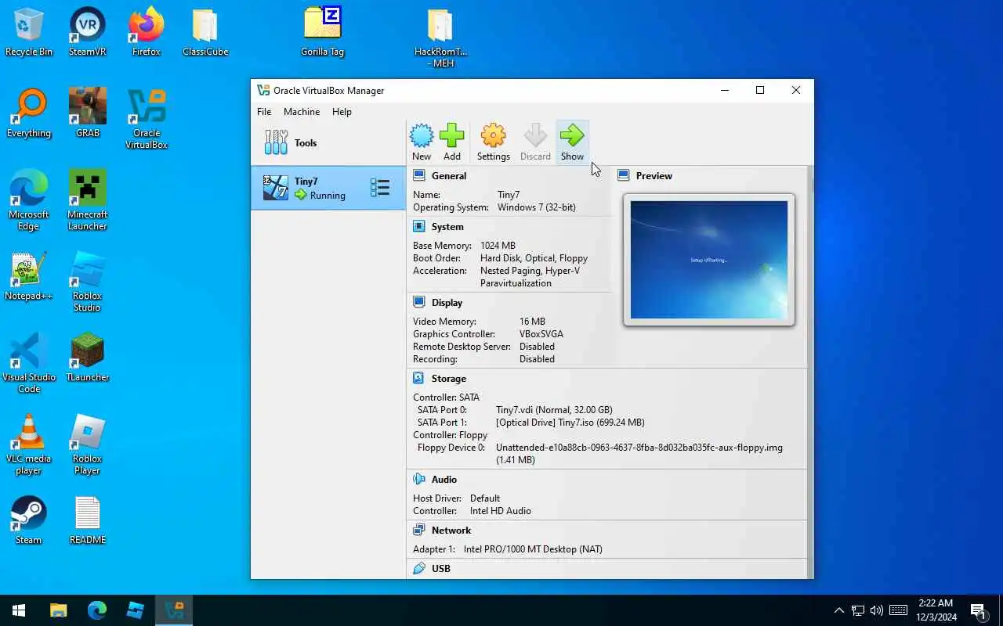Open the Windows Start menu
The height and width of the screenshot is (626, 1003).
pos(19,610)
